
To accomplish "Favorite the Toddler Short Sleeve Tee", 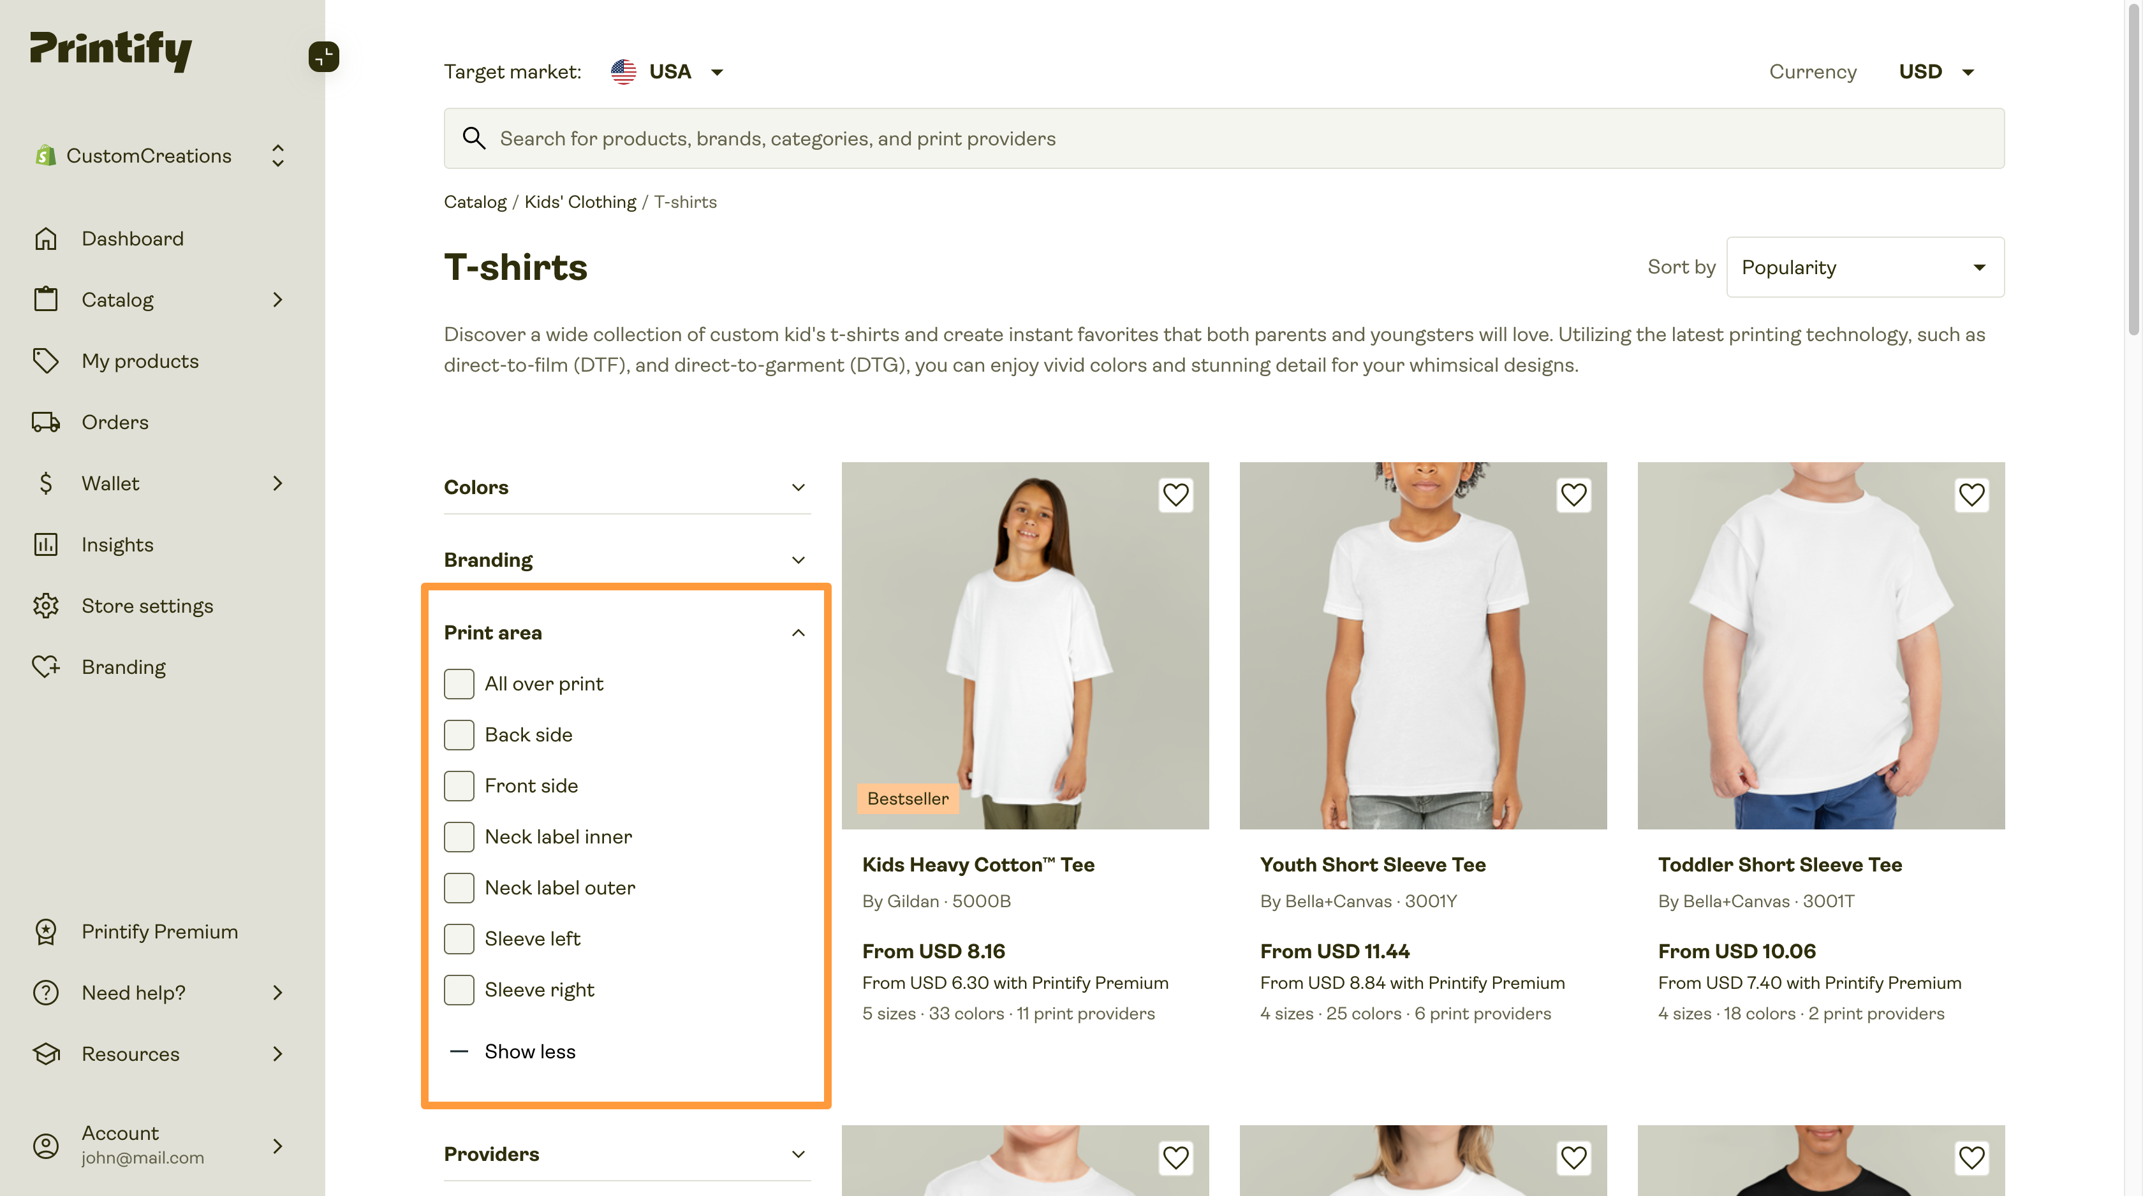I will (1971, 495).
